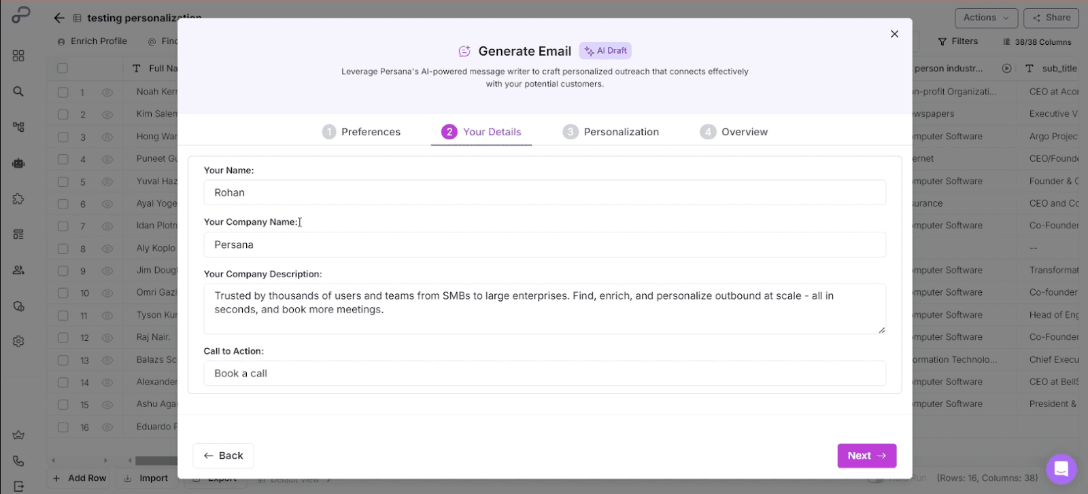Click the Your Company Name field
Viewport: 1088px width, 494px height.
click(545, 245)
